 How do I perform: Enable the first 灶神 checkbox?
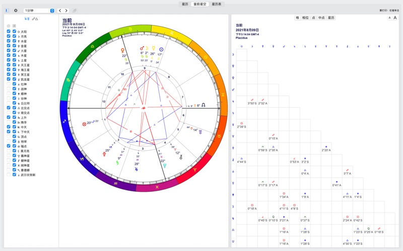[x=8, y=84]
